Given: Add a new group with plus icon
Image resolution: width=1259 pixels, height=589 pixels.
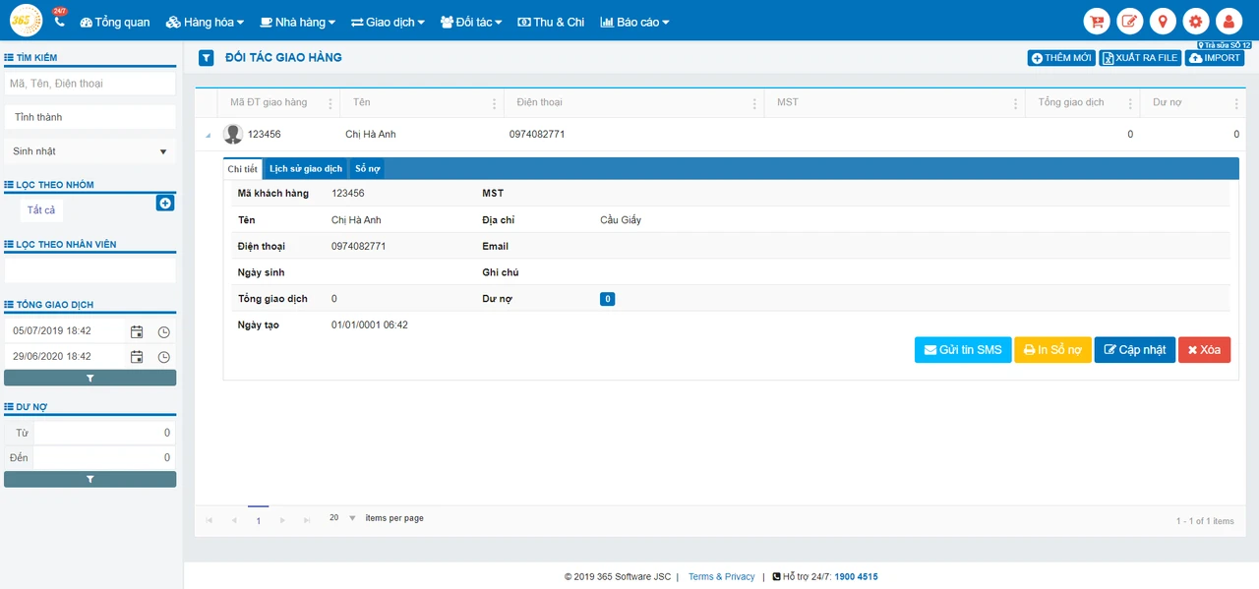Looking at the screenshot, I should tap(165, 203).
